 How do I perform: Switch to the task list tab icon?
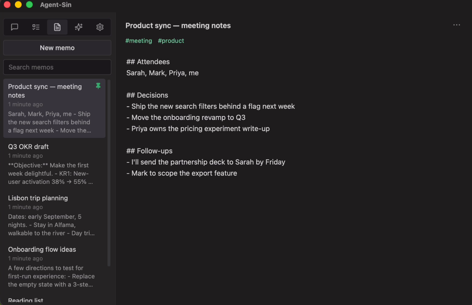pos(36,27)
